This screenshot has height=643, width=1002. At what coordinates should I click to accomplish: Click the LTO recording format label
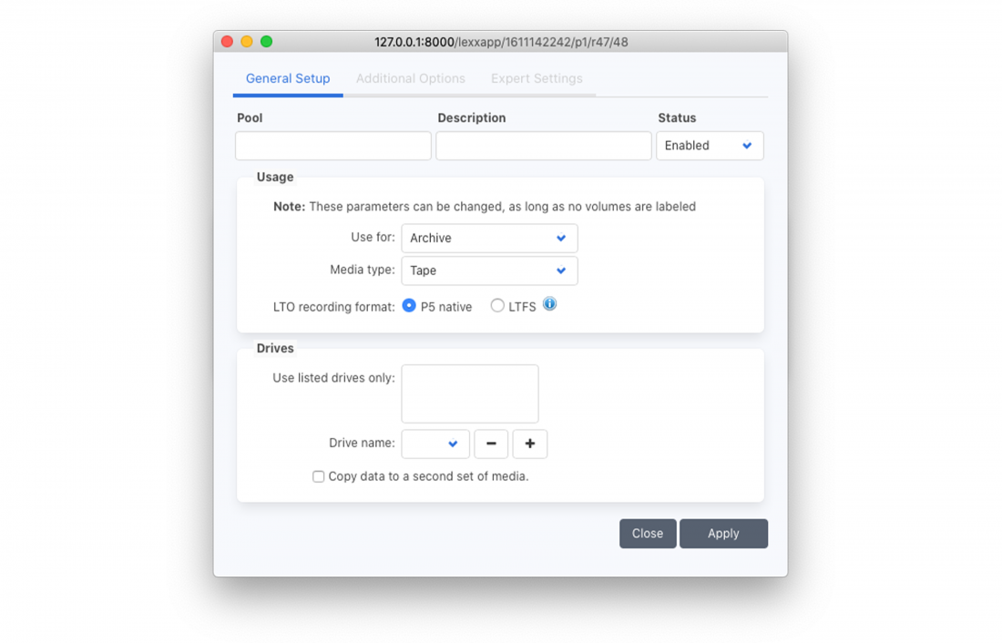point(333,307)
